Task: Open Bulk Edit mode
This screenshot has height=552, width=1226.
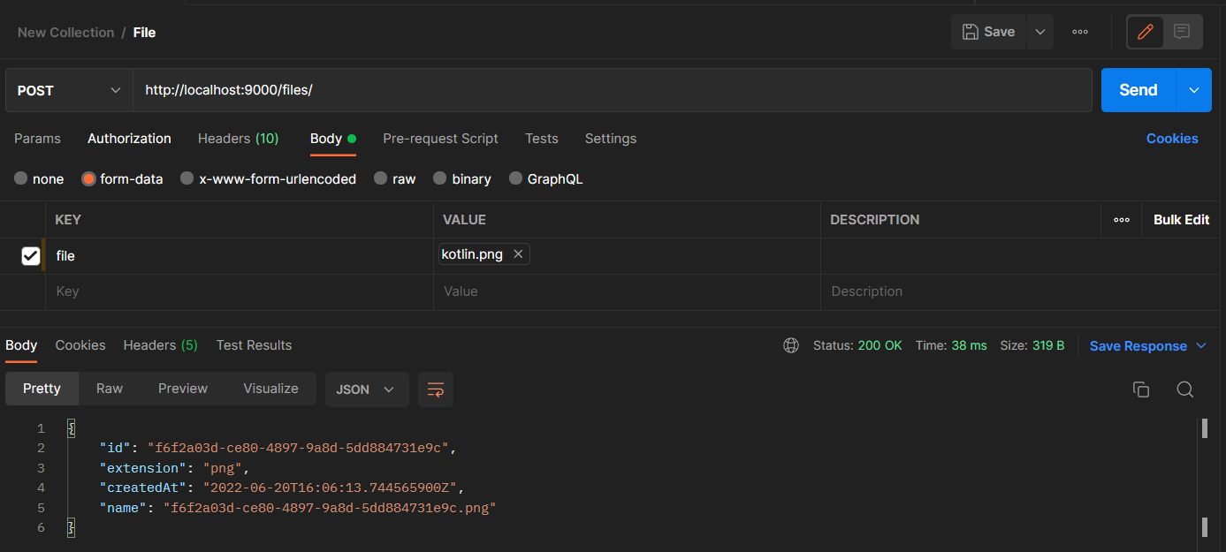Action: tap(1181, 220)
